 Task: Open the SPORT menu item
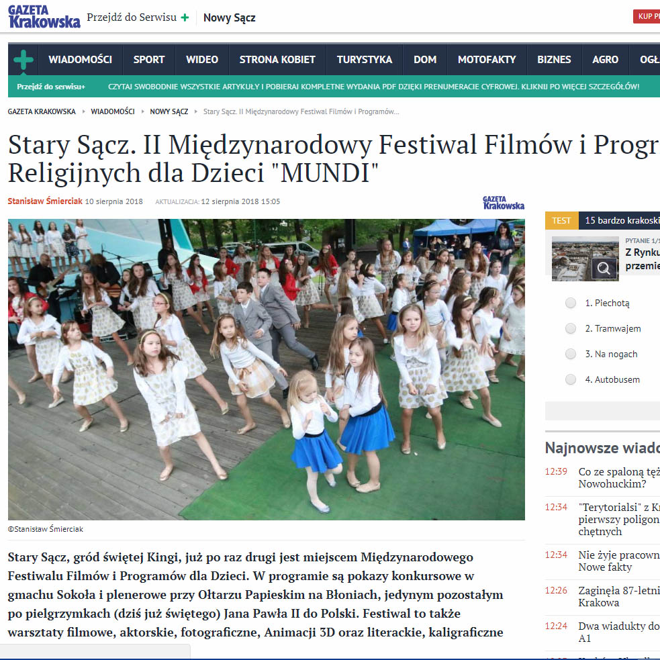(148, 59)
